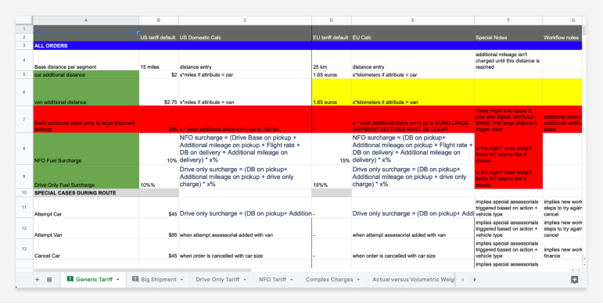Open the Explore button at bottom right
The height and width of the screenshot is (304, 603).
pyautogui.click(x=575, y=280)
